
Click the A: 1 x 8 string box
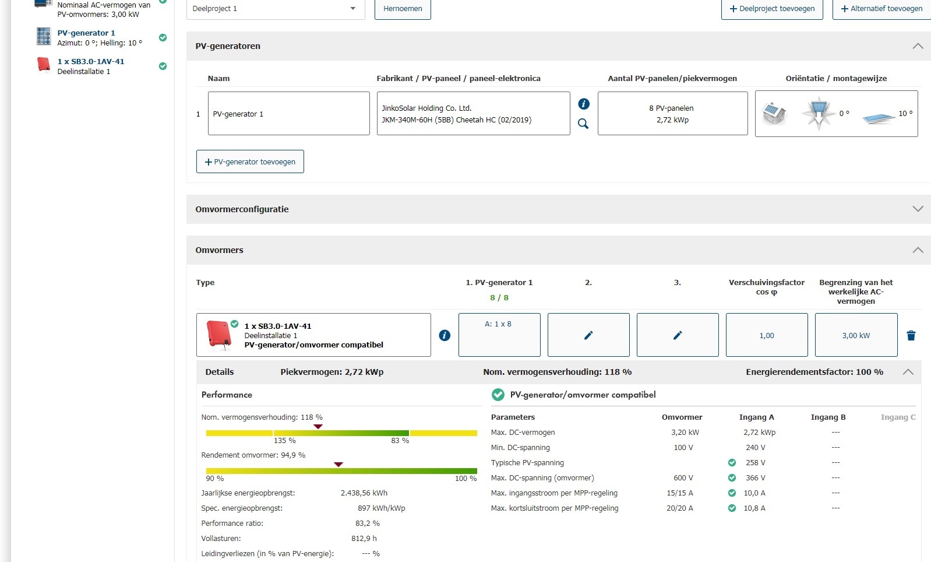coord(499,335)
